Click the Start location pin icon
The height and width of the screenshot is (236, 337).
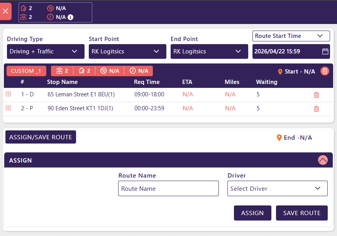coord(280,72)
